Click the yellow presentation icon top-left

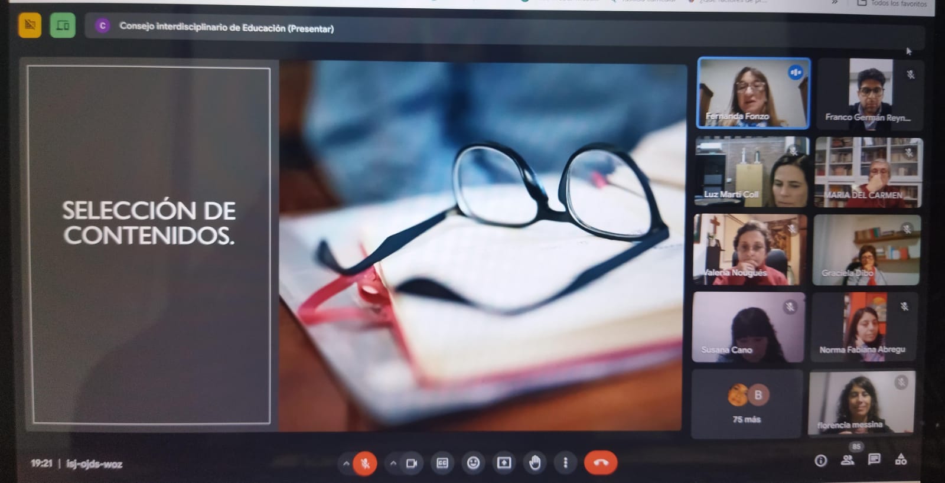(x=30, y=25)
